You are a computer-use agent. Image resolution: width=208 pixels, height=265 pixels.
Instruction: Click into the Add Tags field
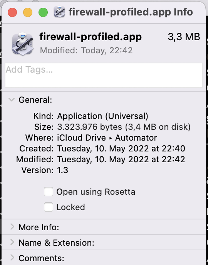[104, 75]
